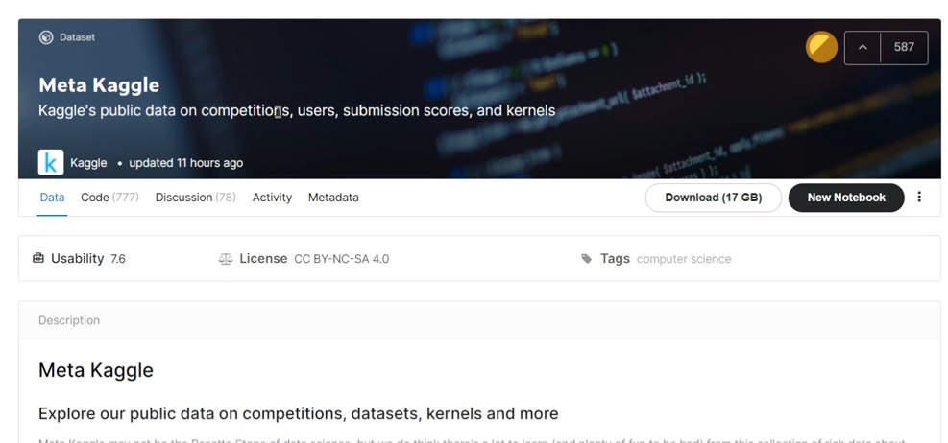Click the Meta Kaggle banner title

coord(99,85)
